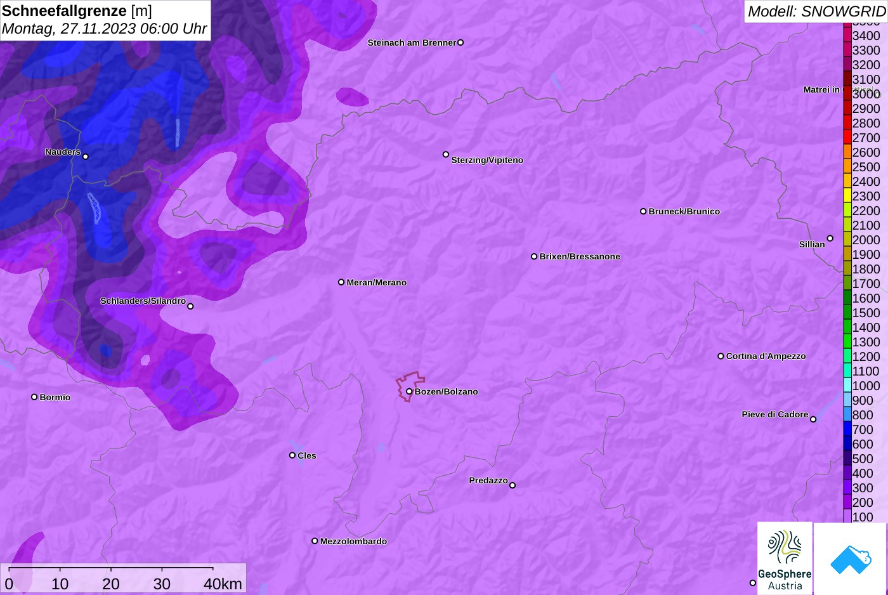Select the yellow 2300 legend swatch
888x595 pixels.
tap(847, 196)
